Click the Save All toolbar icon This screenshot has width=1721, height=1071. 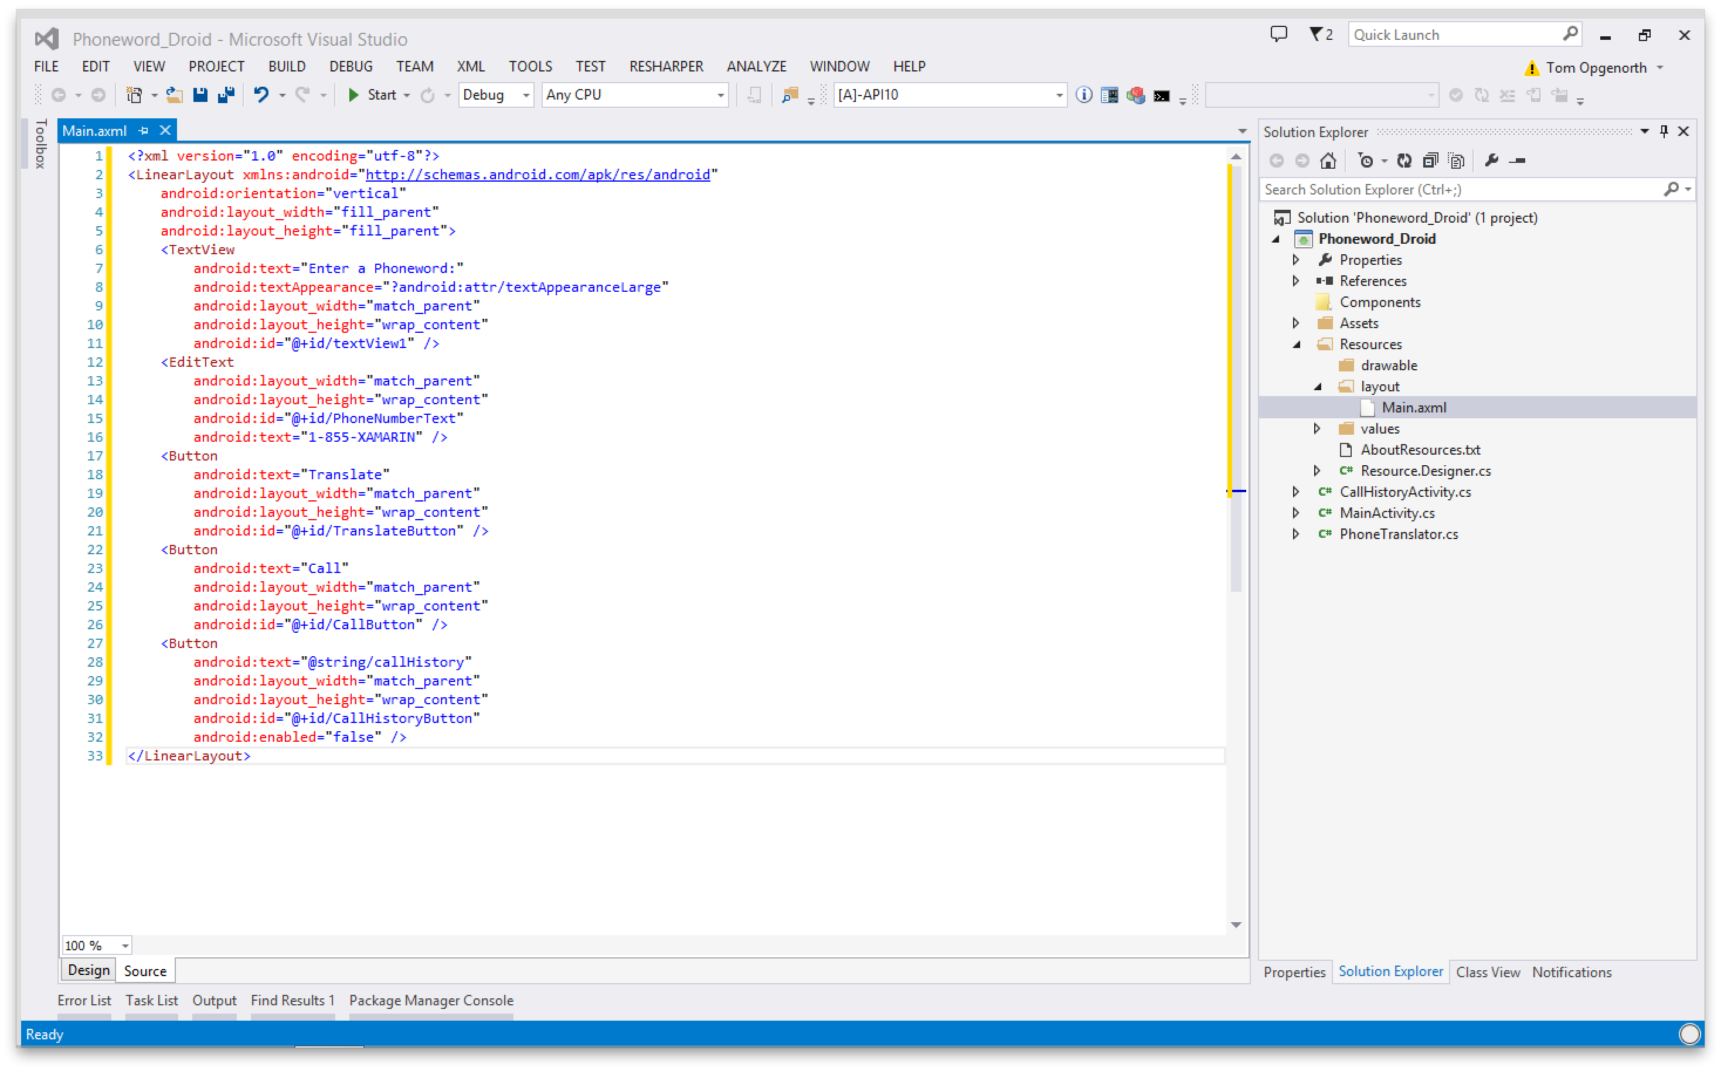[226, 95]
